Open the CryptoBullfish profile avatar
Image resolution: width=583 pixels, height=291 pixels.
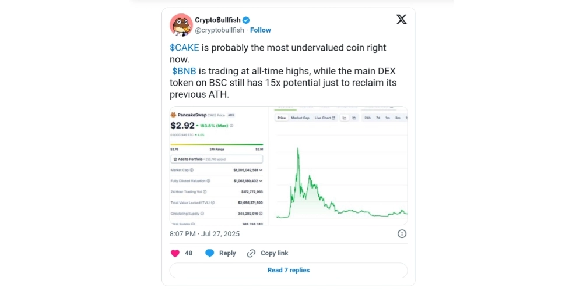coord(181,24)
